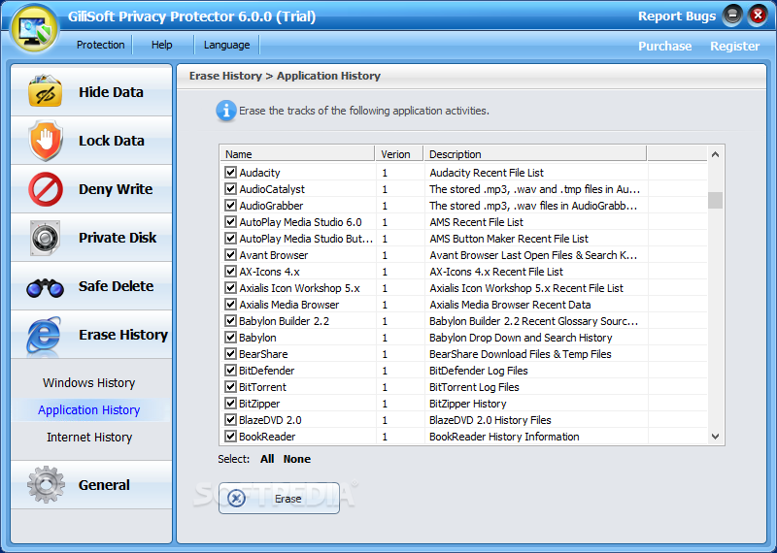Screen dimensions: 777x553
Task: Minimize the window with the round button
Action: pos(732,16)
